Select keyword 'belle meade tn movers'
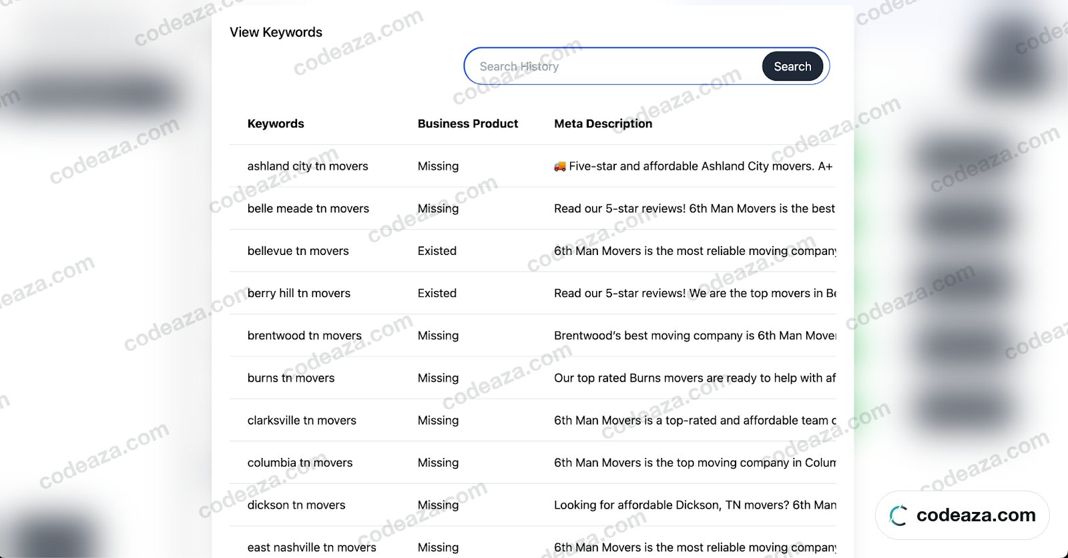The width and height of the screenshot is (1068, 558). (x=308, y=208)
